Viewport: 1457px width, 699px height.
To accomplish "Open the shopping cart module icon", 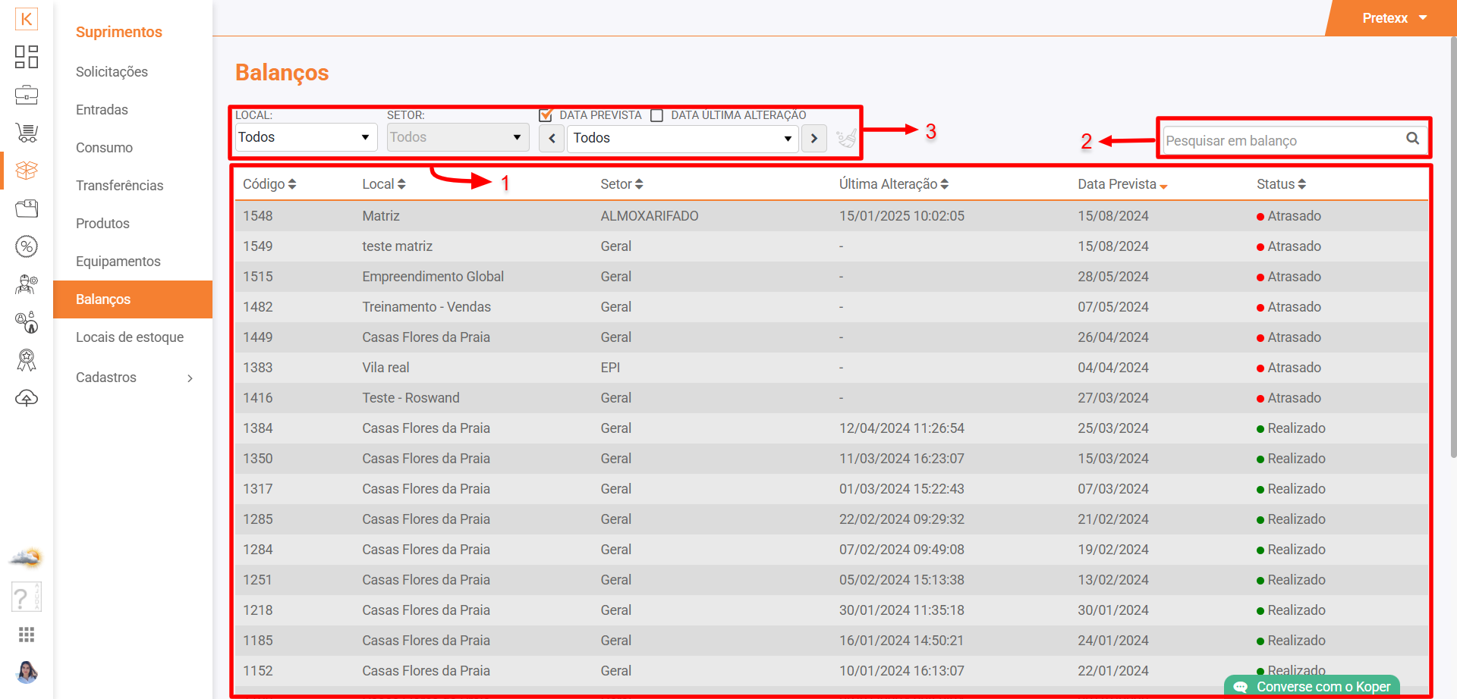I will point(27,133).
